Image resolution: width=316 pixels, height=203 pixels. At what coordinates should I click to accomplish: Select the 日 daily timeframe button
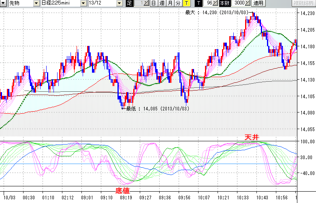154,3
